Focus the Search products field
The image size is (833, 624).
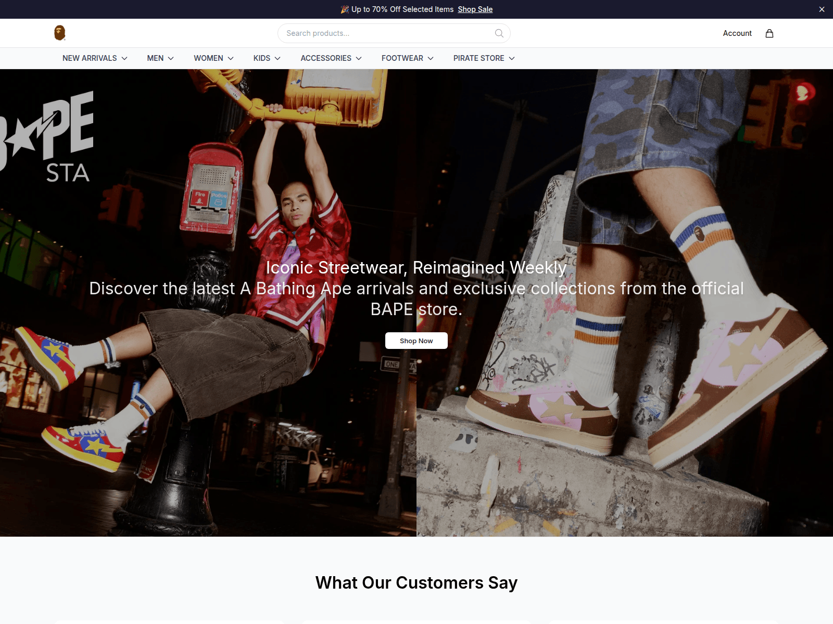click(394, 33)
